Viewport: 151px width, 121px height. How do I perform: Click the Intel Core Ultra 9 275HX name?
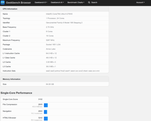pos(59,14)
